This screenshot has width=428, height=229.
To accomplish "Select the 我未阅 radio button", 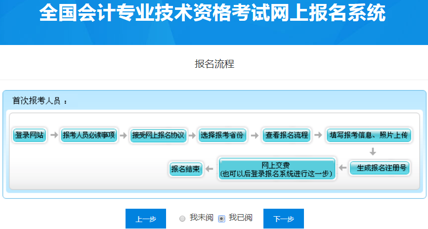I will (x=182, y=219).
